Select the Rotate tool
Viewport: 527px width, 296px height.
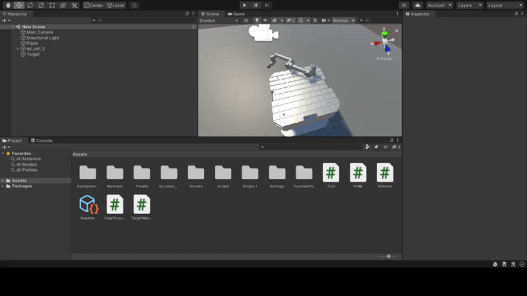coord(30,5)
